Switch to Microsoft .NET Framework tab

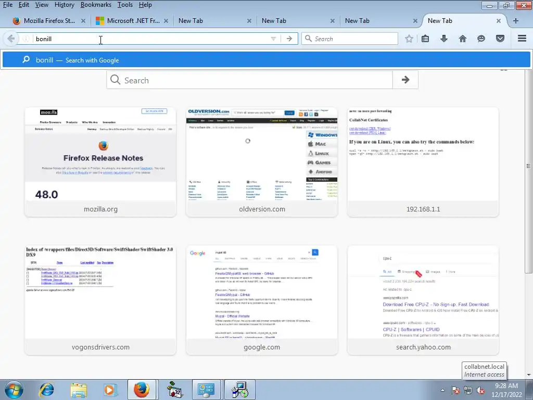133,21
